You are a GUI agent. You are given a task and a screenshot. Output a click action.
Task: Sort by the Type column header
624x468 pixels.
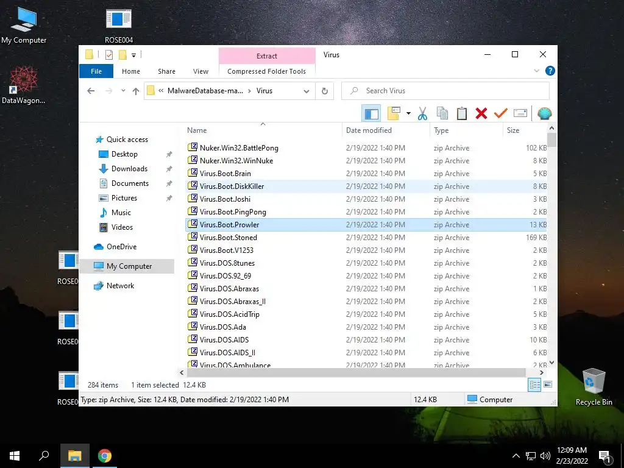466,130
